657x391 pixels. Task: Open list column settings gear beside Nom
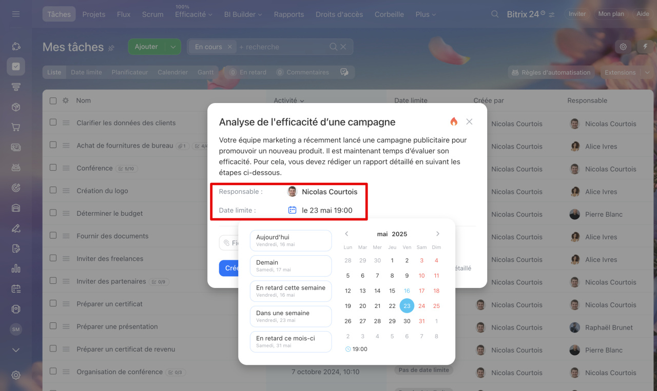(x=66, y=100)
